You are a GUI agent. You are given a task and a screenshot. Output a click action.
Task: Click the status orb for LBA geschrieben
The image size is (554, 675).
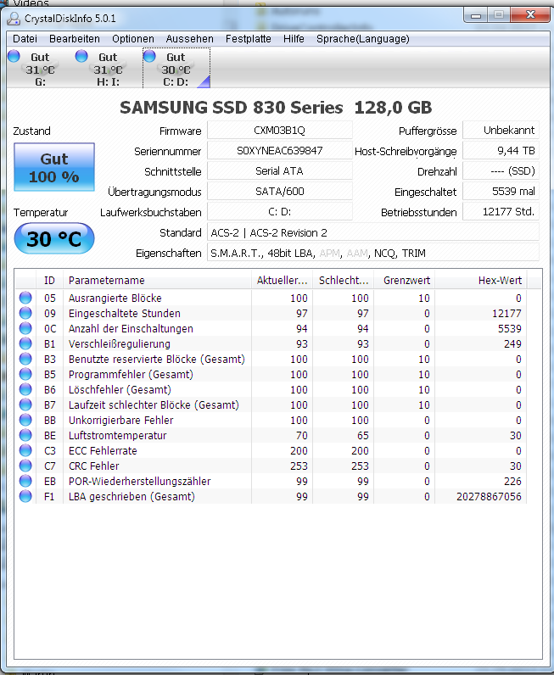(x=25, y=496)
